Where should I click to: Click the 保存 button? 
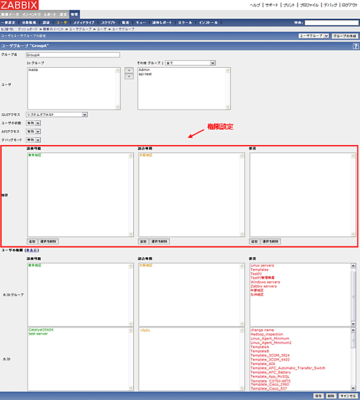point(319,396)
